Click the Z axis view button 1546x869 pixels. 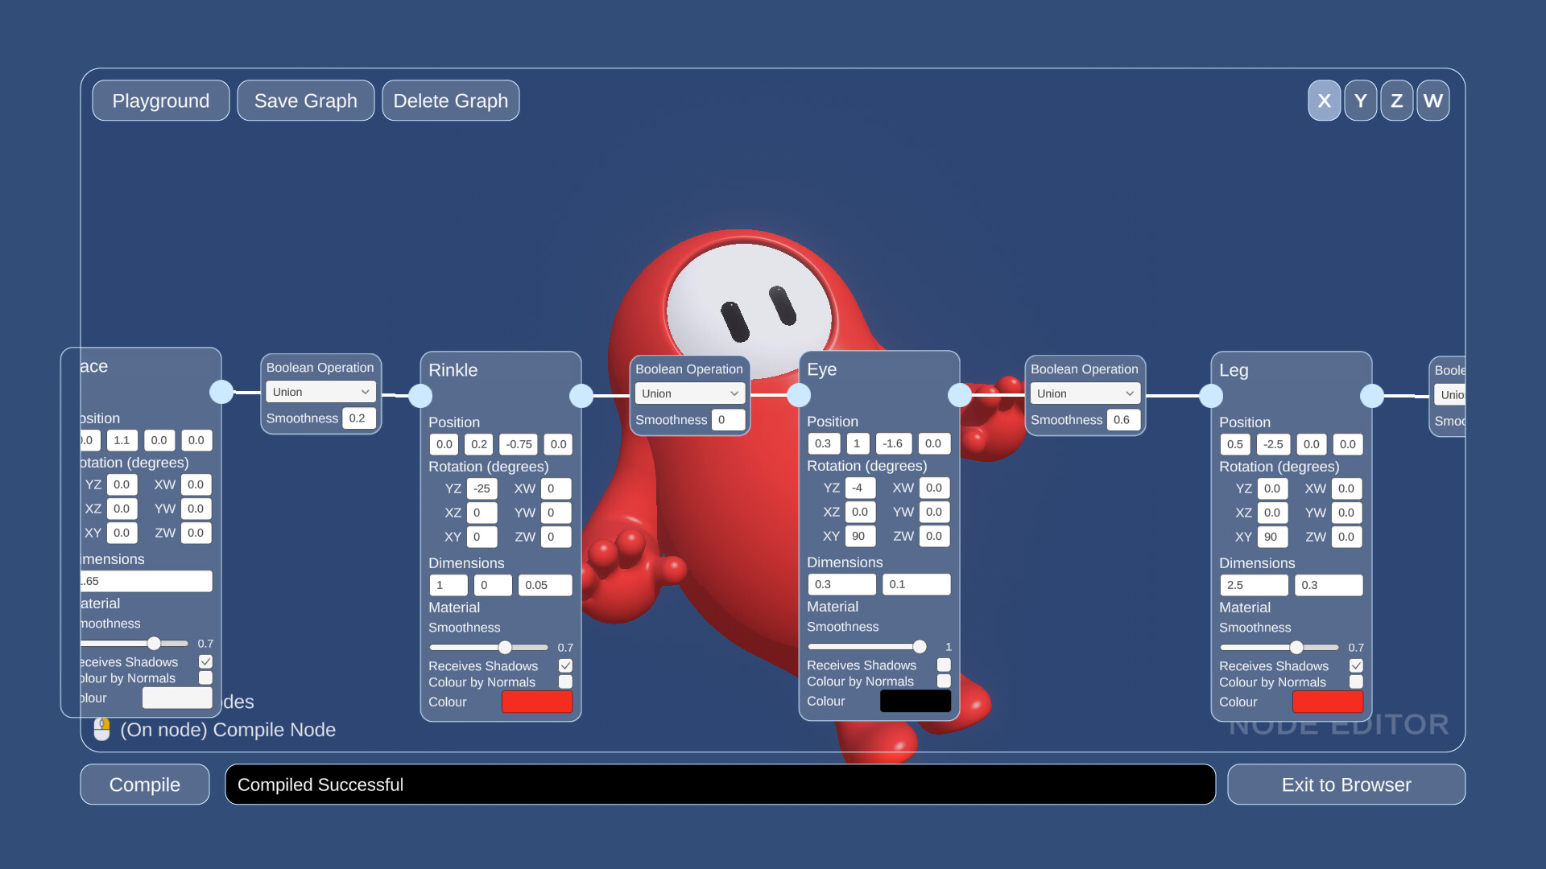1396,100
